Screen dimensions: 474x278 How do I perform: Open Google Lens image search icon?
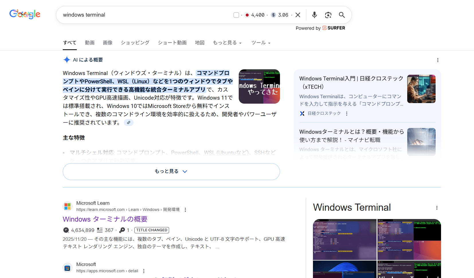(328, 15)
